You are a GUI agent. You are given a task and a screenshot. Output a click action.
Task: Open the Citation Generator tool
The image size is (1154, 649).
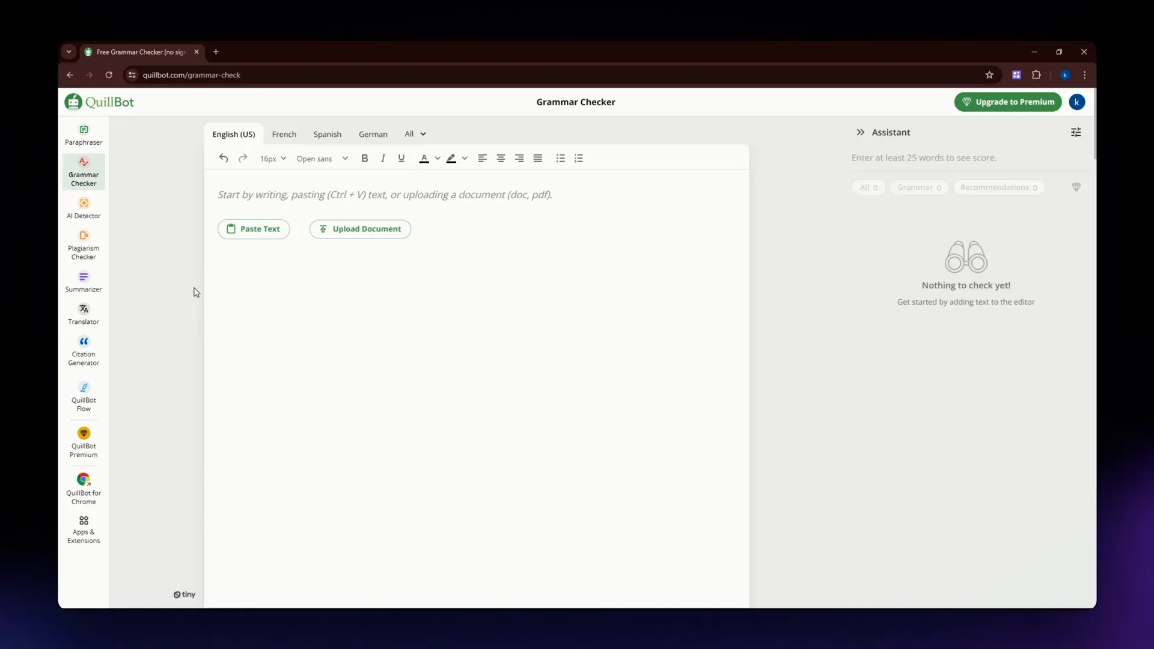pyautogui.click(x=84, y=351)
